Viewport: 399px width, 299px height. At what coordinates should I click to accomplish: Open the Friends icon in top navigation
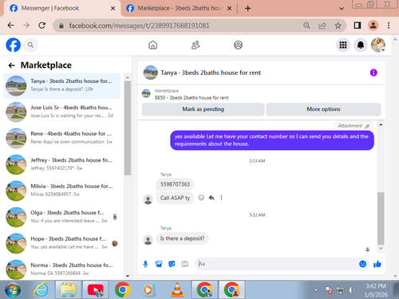click(196, 45)
